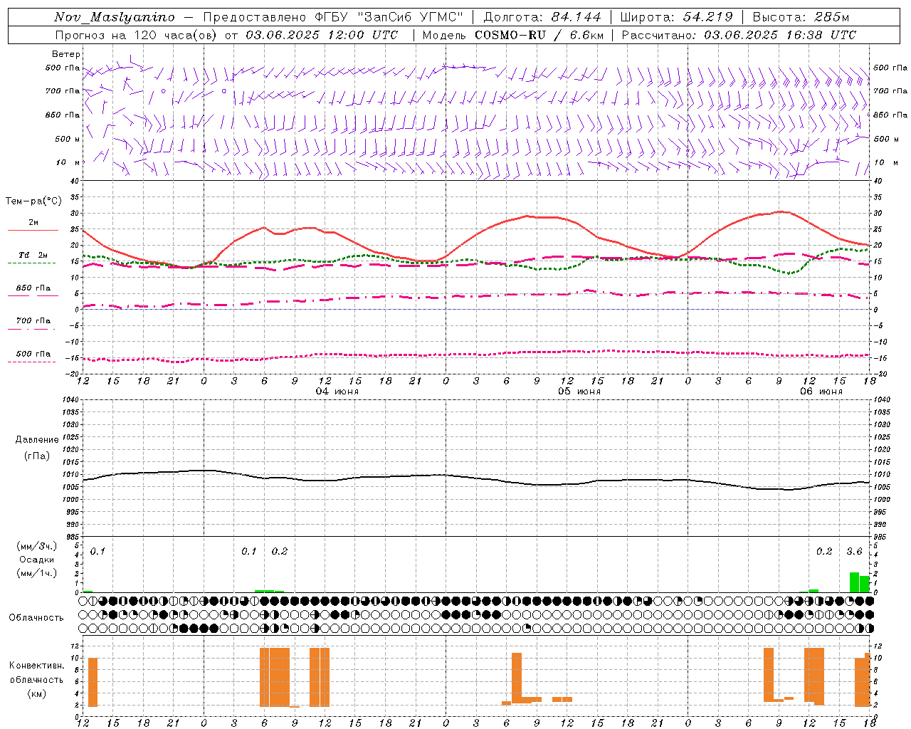Click the 'Тем-ра(°C)' temperature label
911x729 pixels.
[33, 201]
